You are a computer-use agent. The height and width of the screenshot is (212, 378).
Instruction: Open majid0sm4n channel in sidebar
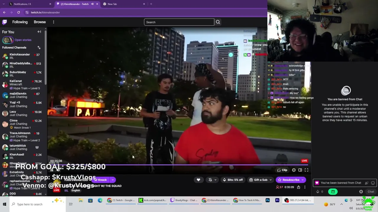point(23,95)
